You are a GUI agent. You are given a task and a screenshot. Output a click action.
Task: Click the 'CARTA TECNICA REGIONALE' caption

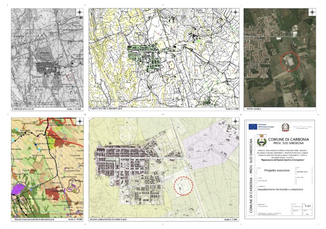pos(106,109)
